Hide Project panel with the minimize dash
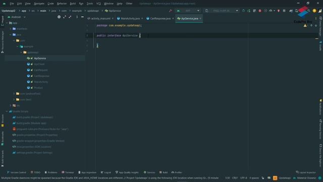This screenshot has height=182, width=323. [82, 17]
